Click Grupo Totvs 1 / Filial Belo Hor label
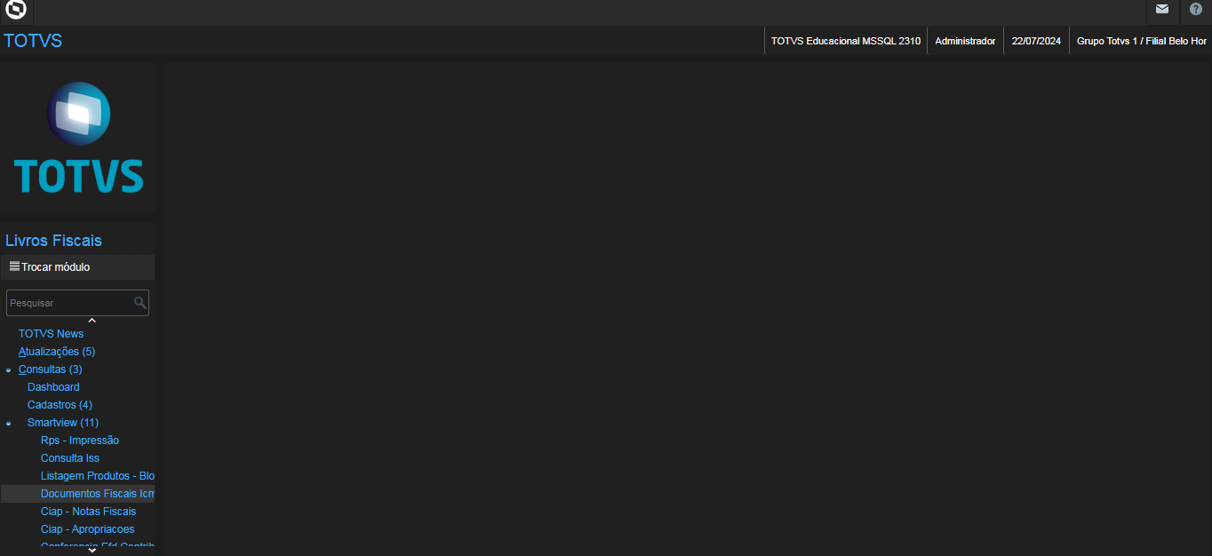The image size is (1212, 556). 1142,41
